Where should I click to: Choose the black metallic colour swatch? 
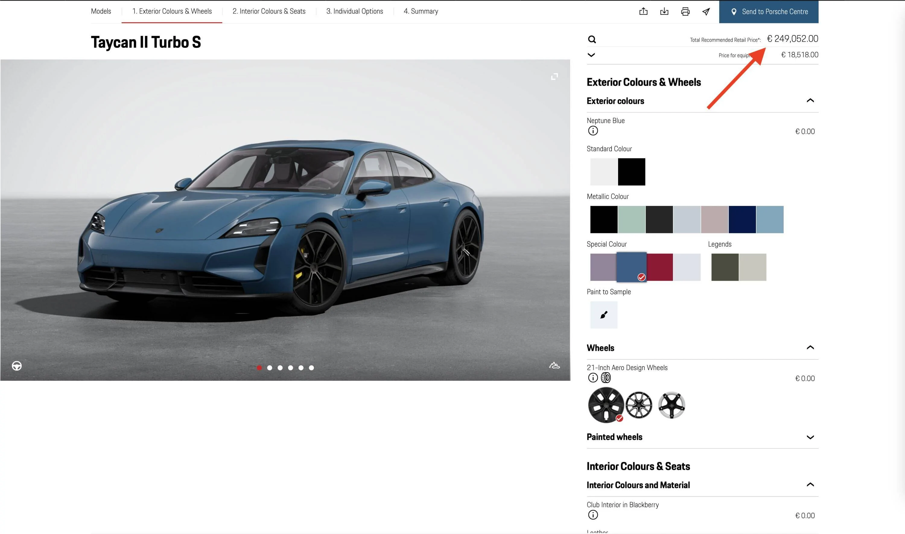pyautogui.click(x=604, y=219)
